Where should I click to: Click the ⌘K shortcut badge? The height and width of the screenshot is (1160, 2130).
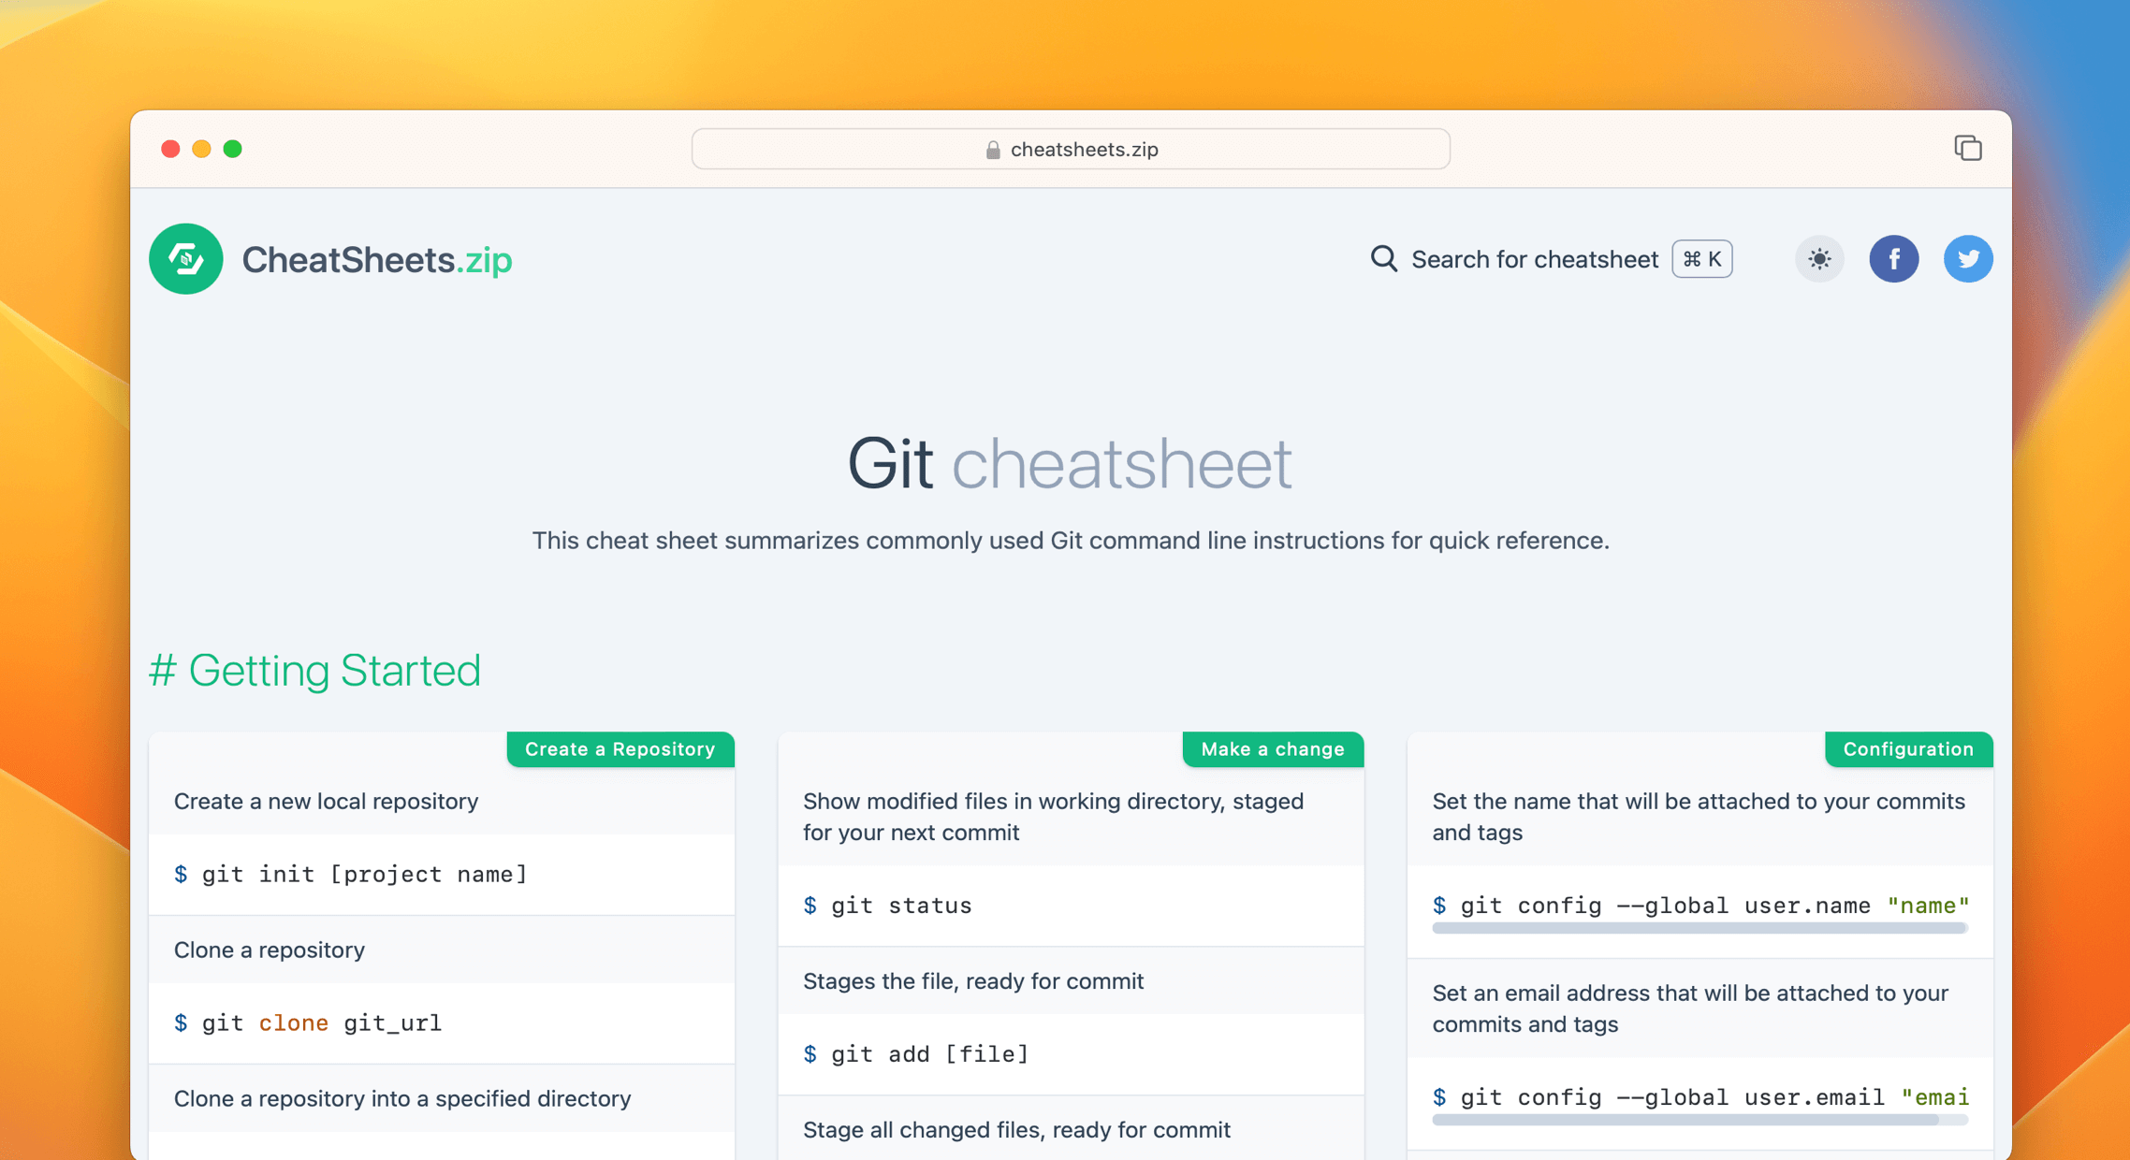coord(1700,259)
